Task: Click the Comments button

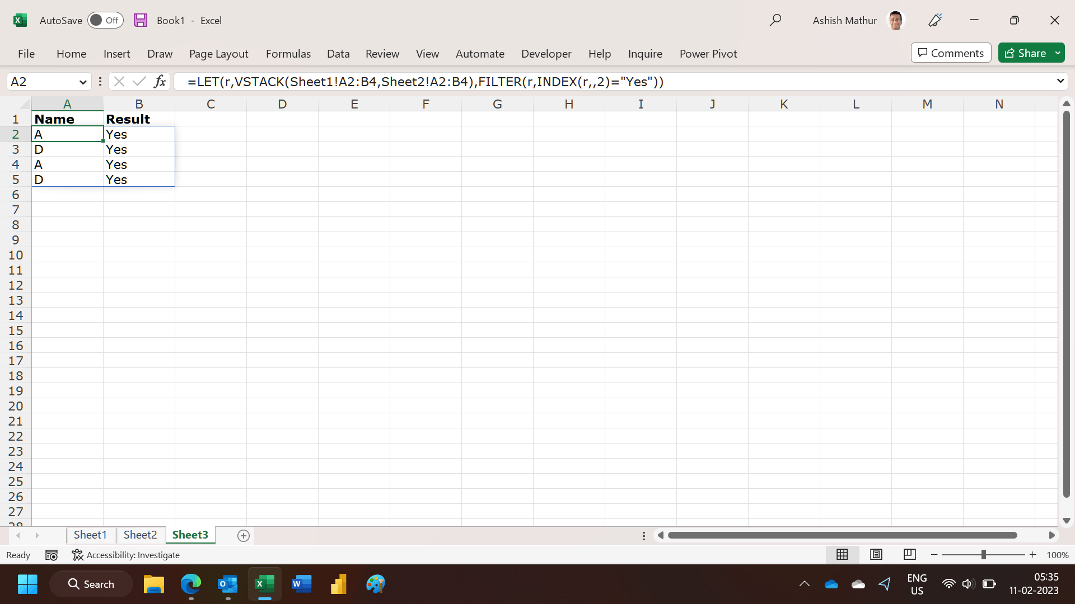Action: 951,53
